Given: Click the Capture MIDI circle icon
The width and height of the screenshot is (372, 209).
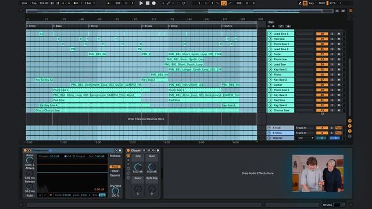Looking at the screenshot, I should (x=184, y=3).
